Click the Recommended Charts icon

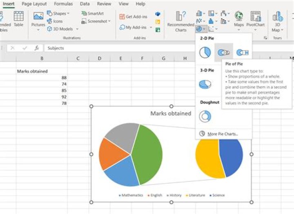[180, 21]
